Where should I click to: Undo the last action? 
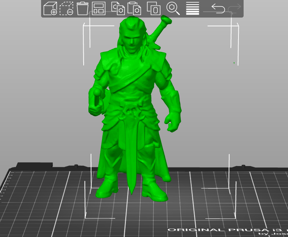(x=218, y=8)
